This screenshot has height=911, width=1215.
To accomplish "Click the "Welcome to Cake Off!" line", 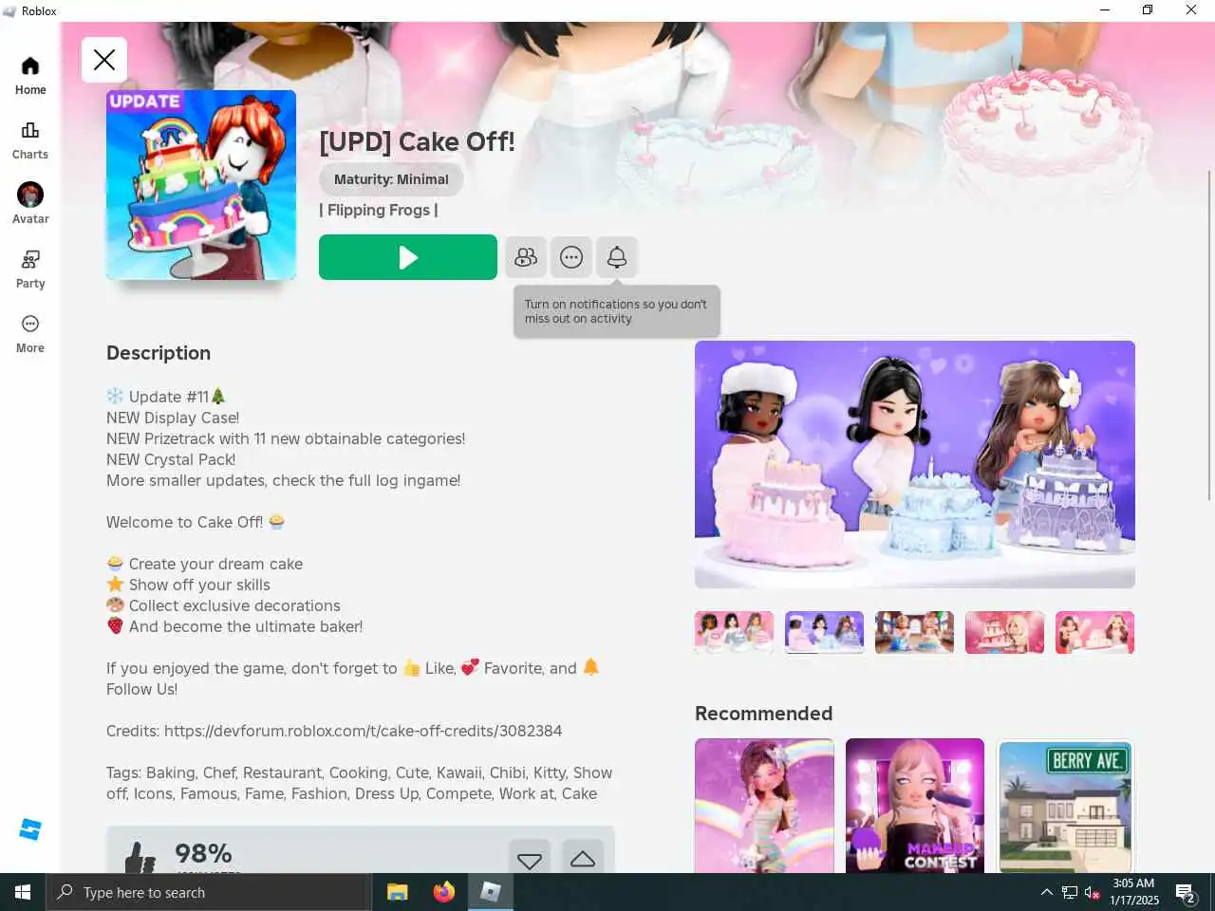I will pos(196,522).
